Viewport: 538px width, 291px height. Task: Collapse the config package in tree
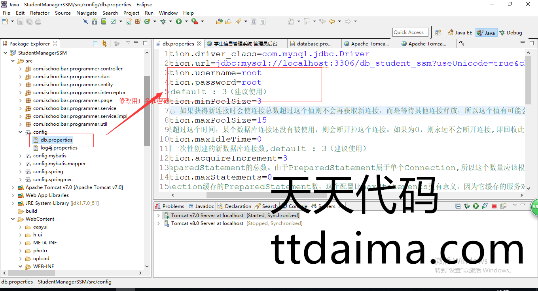(21, 132)
